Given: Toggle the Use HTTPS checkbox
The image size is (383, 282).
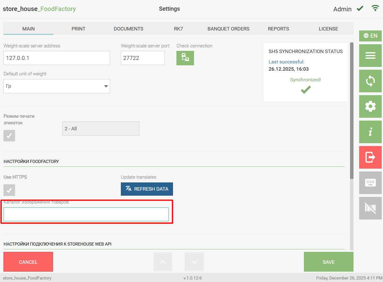Looking at the screenshot, I should [9, 190].
